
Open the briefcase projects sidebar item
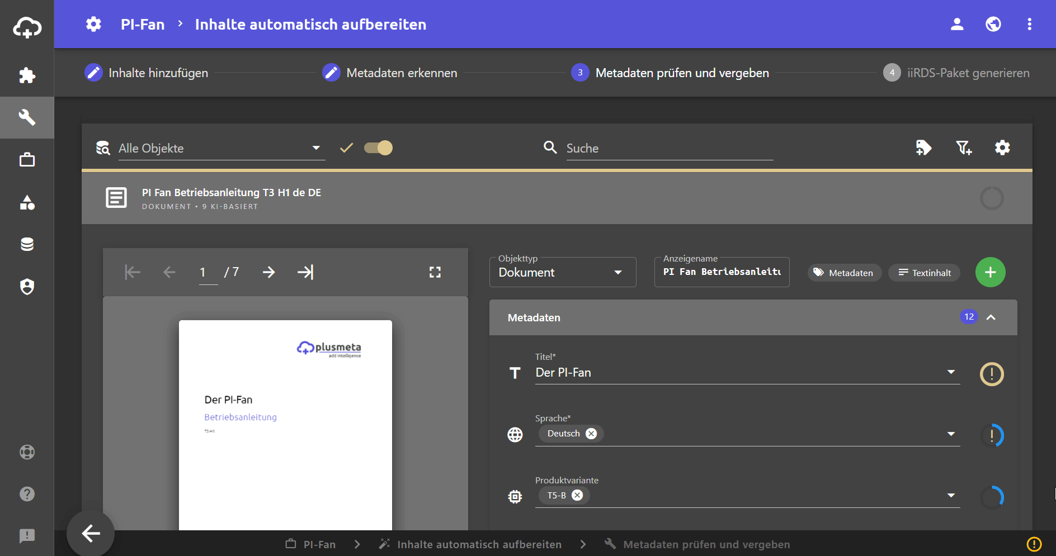coord(27,160)
